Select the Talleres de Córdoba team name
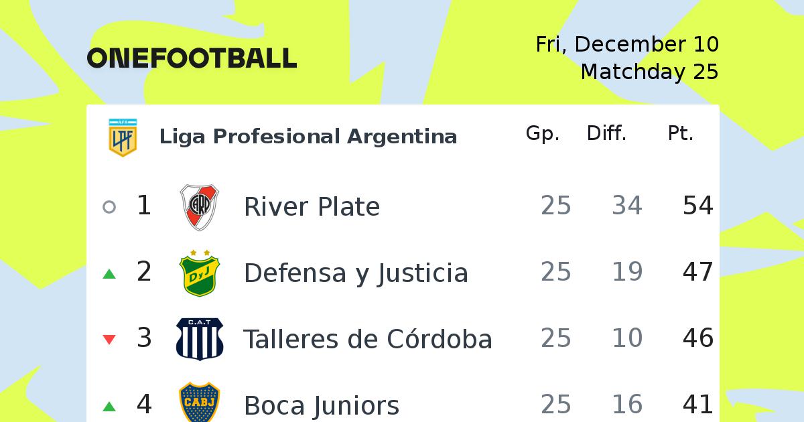This screenshot has height=422, width=804. [368, 339]
